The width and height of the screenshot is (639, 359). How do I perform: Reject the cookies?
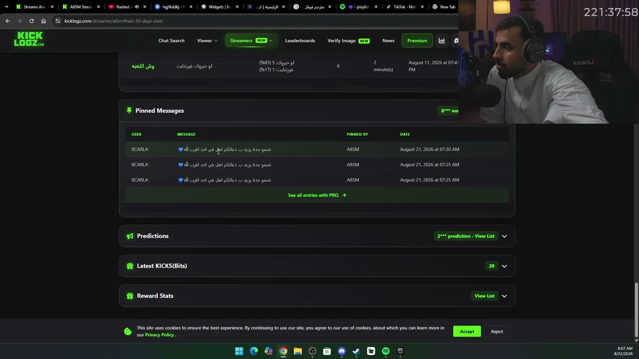point(497,332)
